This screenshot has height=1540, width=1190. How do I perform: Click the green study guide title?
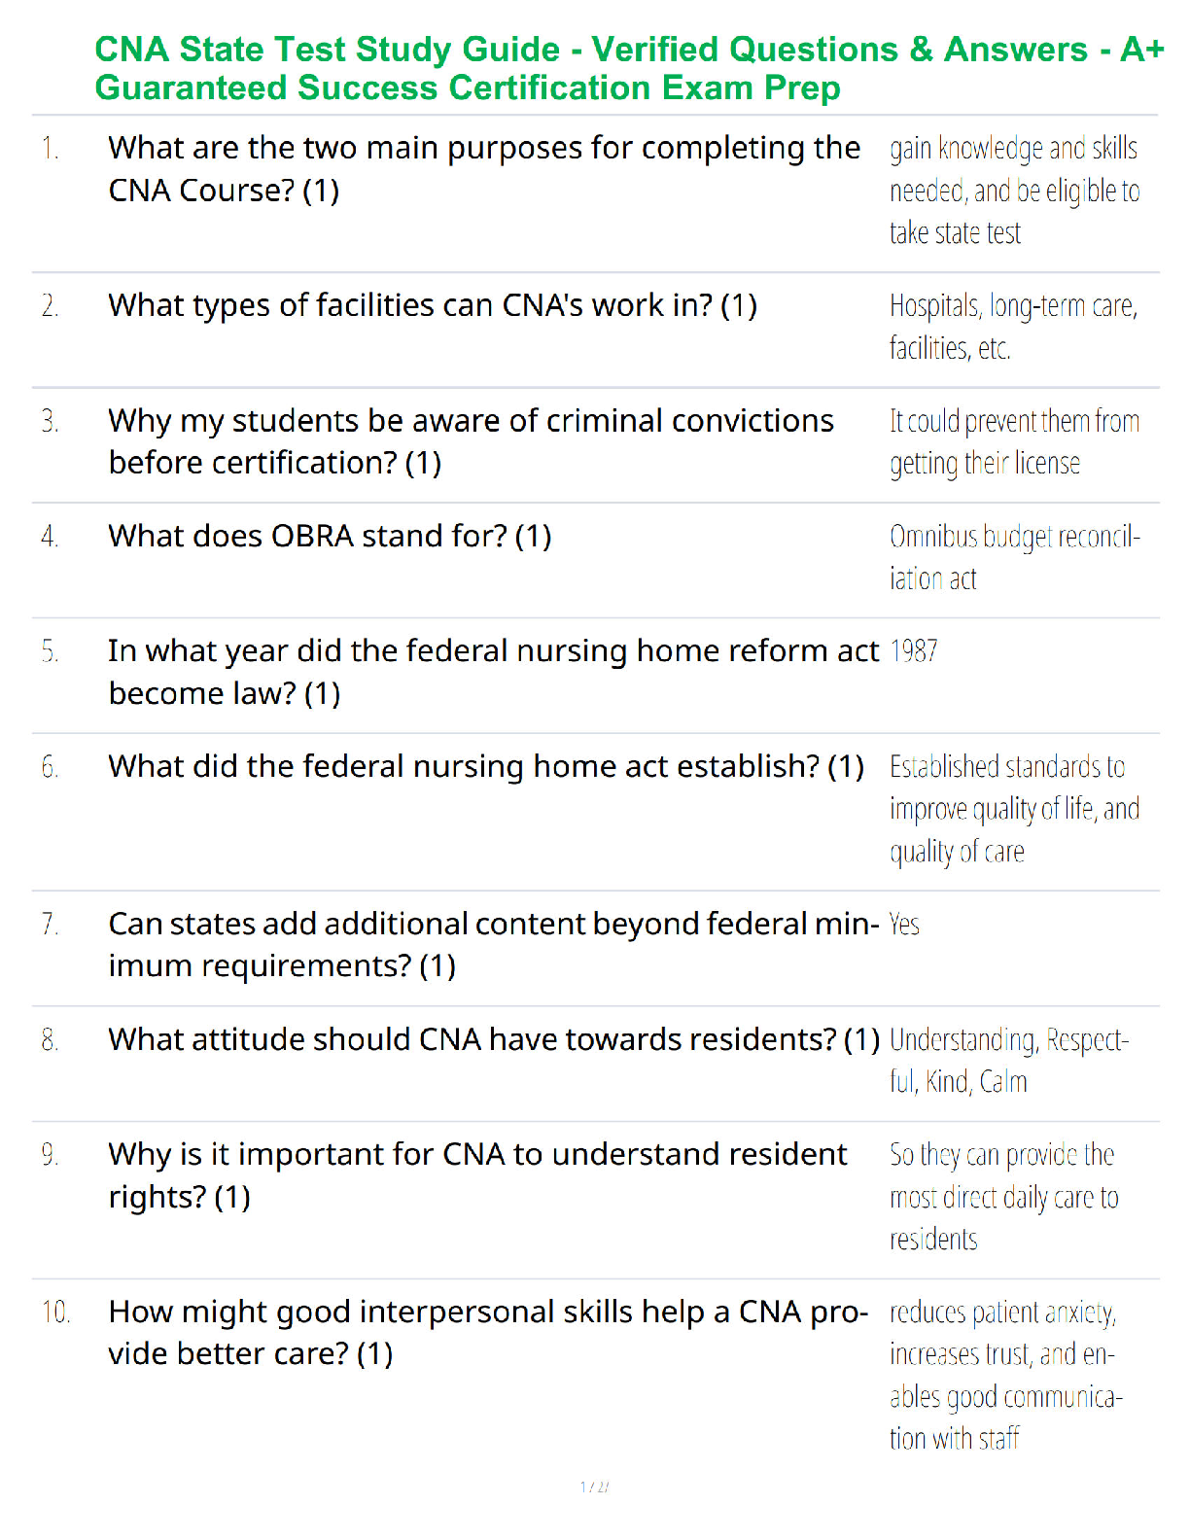coord(629,68)
